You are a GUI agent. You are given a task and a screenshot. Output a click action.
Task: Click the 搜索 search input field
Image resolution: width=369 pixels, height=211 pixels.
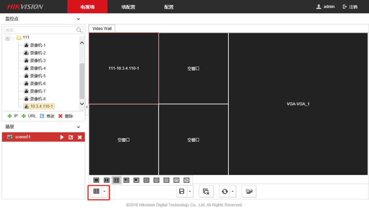click(40, 30)
